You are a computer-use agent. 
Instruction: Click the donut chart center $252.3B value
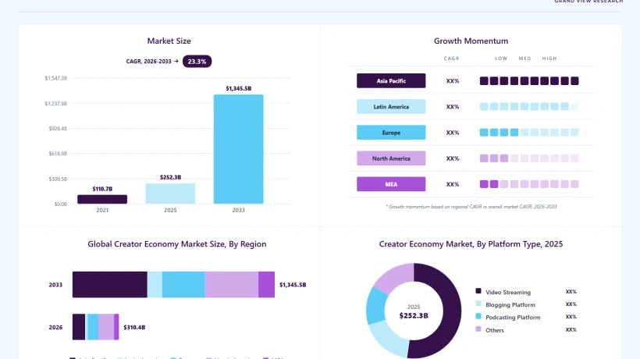(x=414, y=315)
